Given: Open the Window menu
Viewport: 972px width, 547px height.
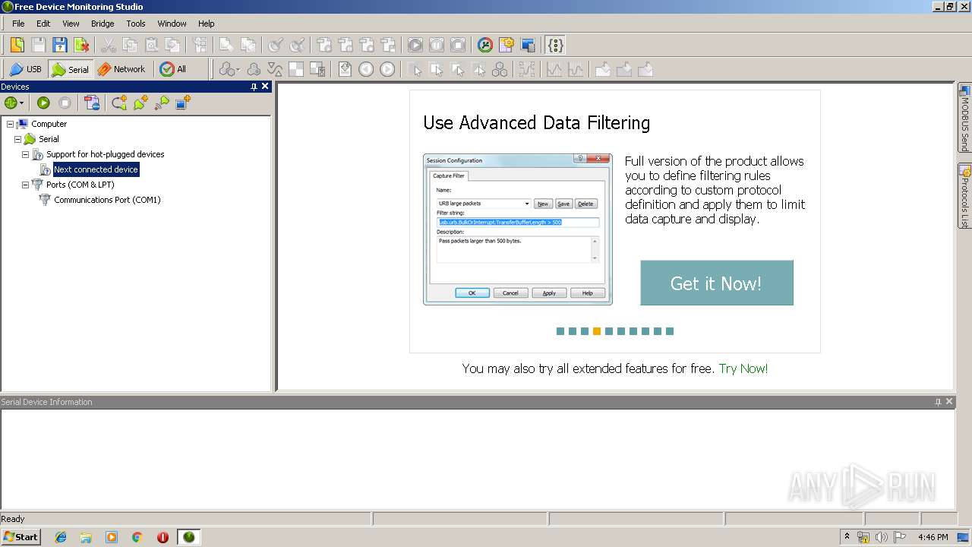Looking at the screenshot, I should click(172, 24).
